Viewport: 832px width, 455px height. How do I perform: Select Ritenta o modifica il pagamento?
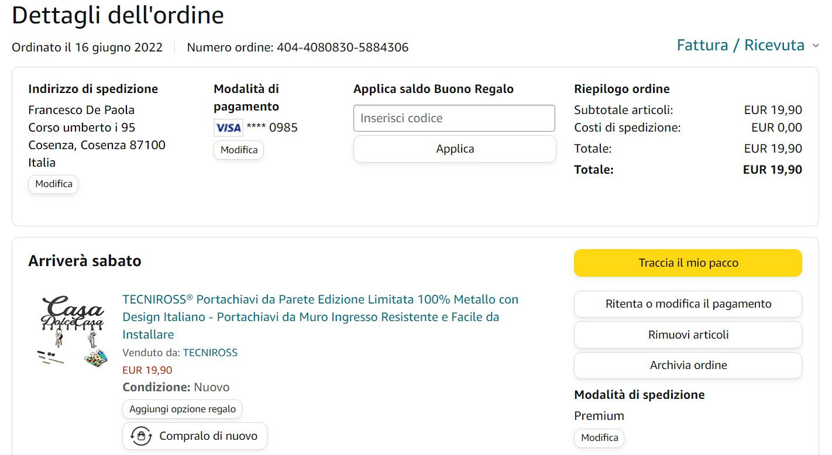[x=688, y=304]
